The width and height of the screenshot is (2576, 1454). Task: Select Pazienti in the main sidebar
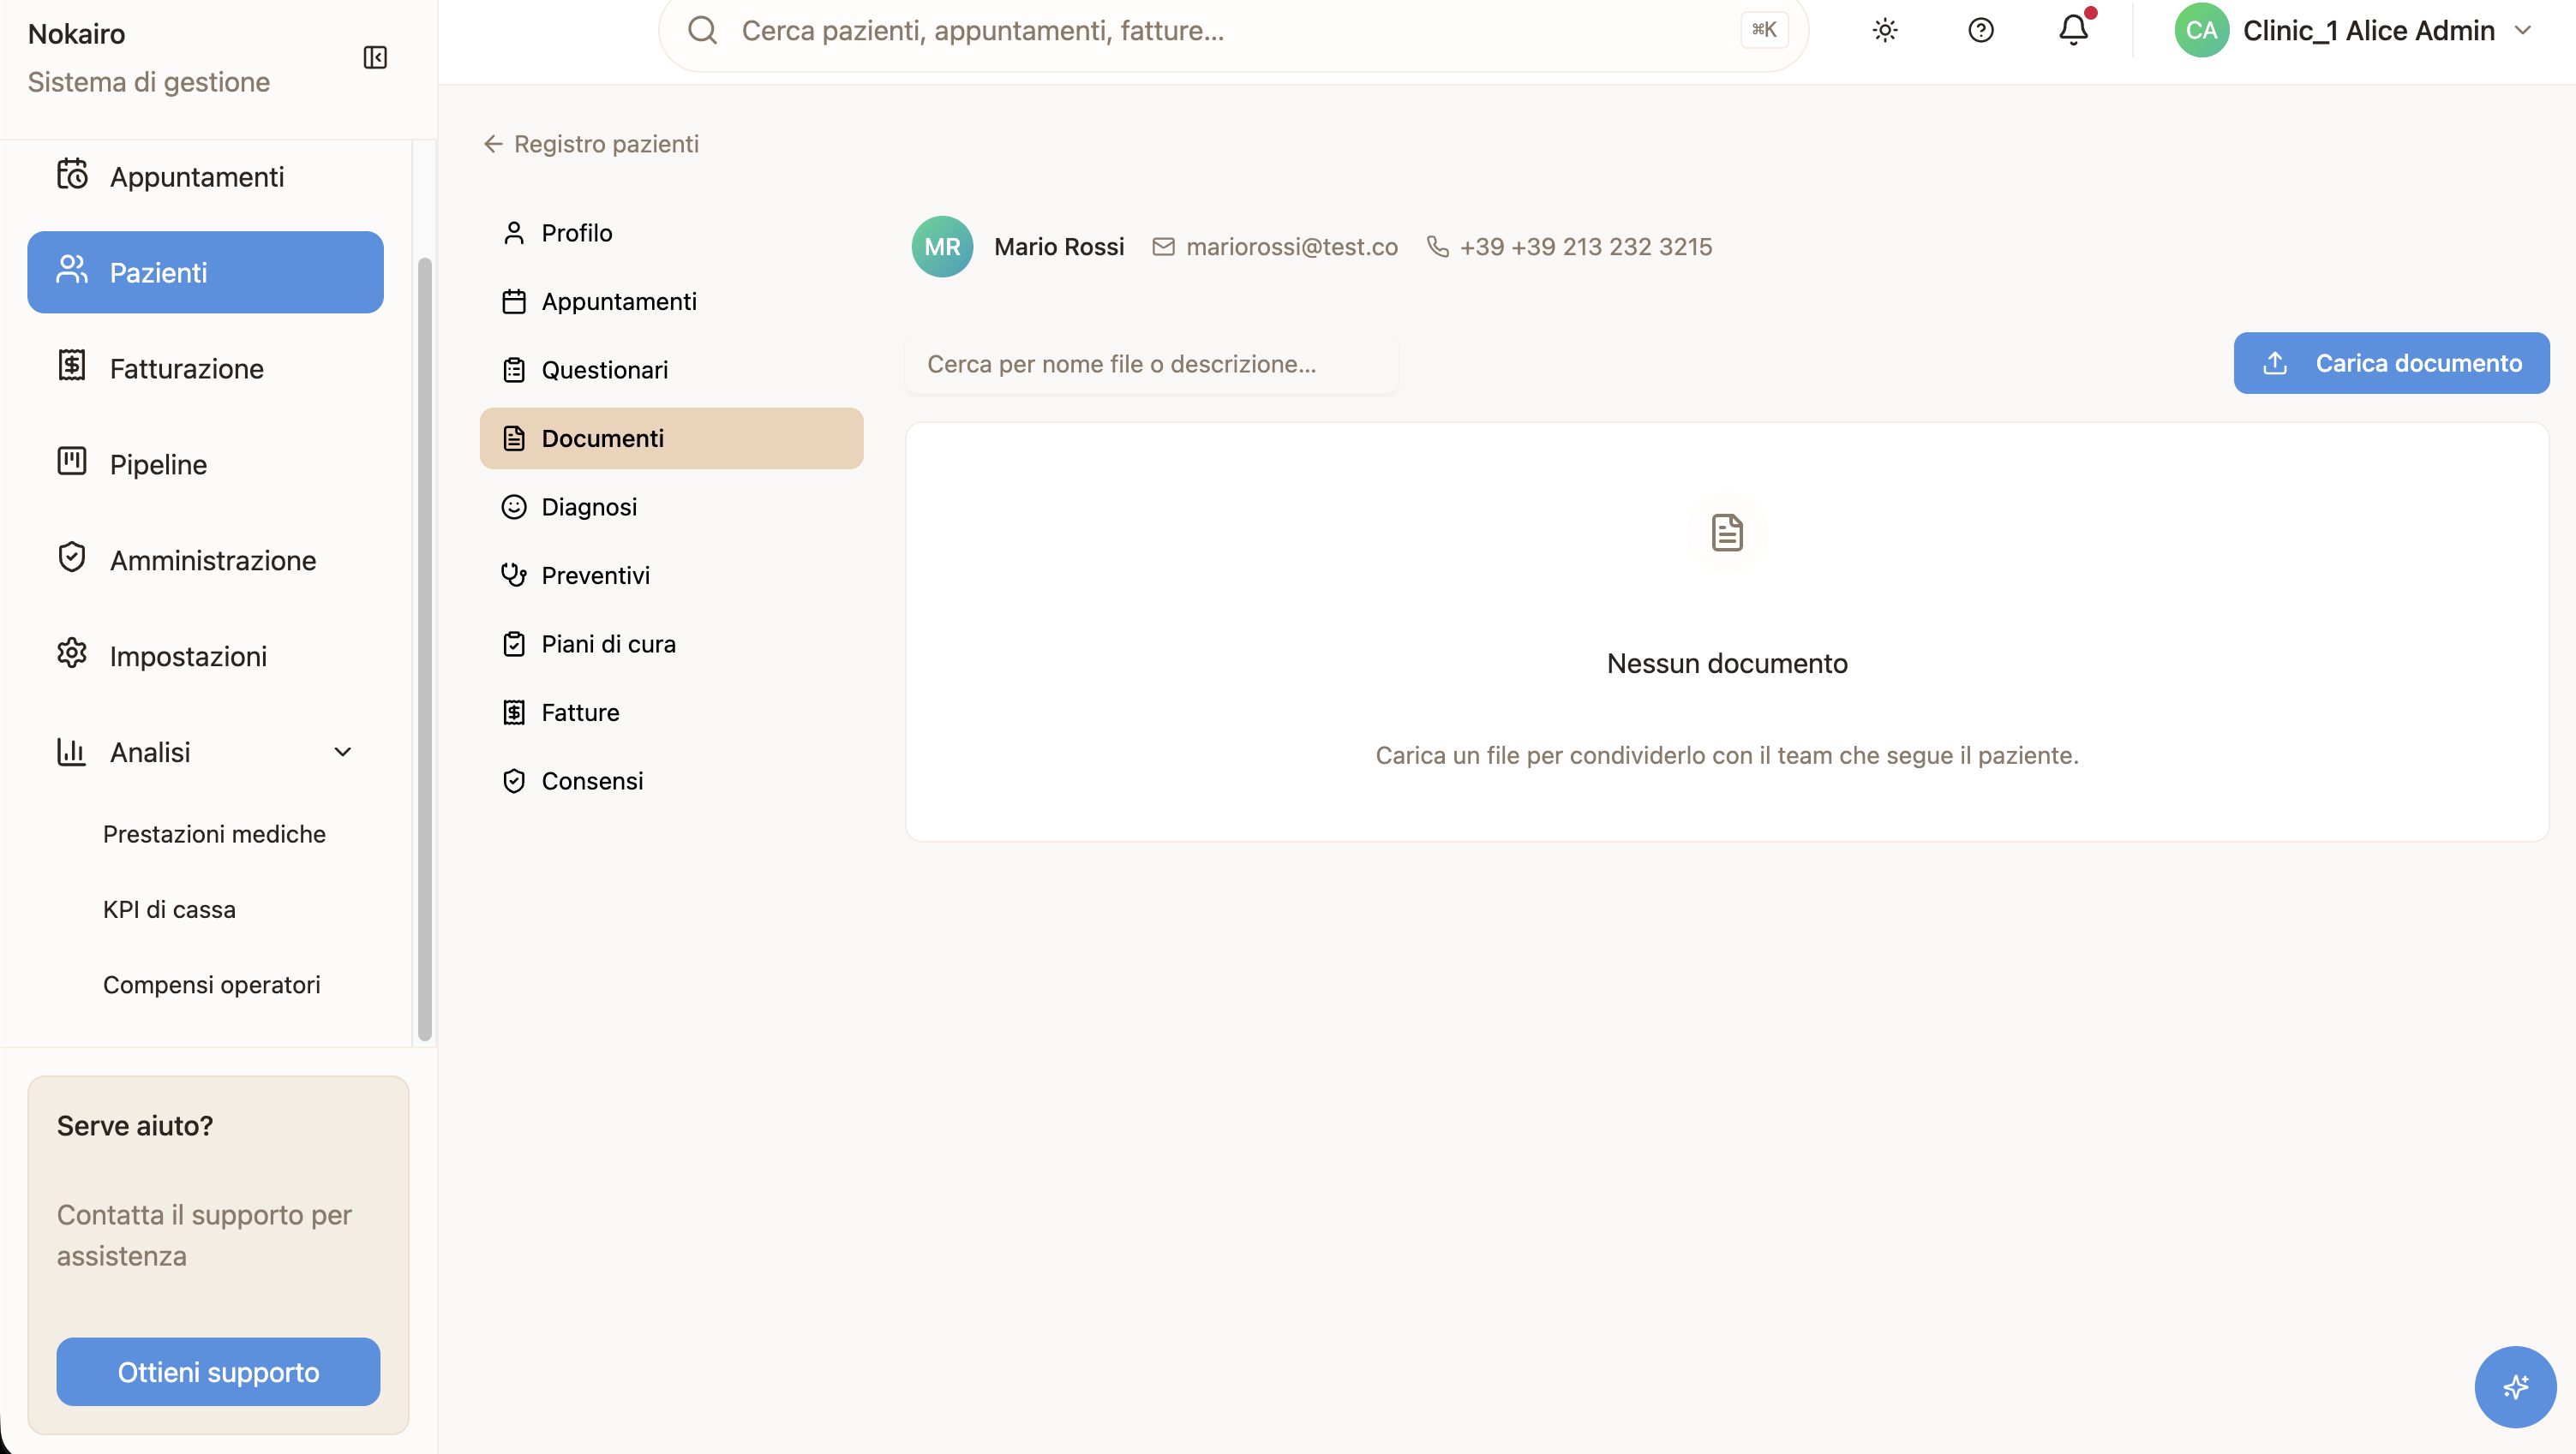(x=205, y=273)
